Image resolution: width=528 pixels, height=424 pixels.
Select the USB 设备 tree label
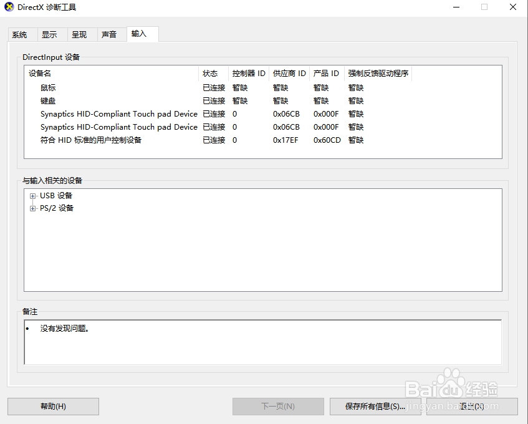(56, 196)
